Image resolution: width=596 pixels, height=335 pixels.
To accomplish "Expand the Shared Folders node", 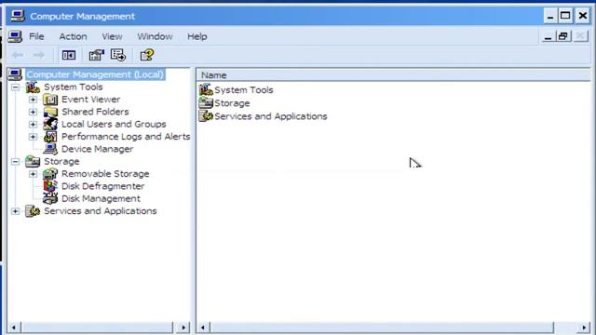I will point(34,112).
